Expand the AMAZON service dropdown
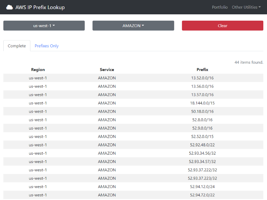267x200 pixels. (133, 26)
